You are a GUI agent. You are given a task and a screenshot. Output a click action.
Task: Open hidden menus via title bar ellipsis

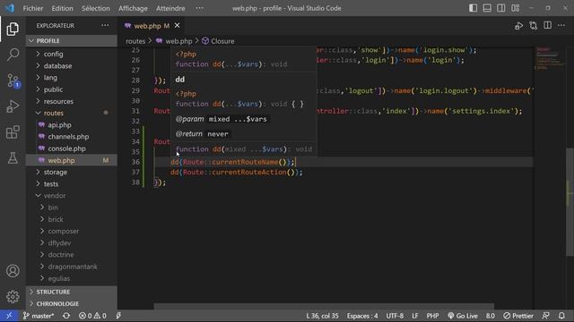point(199,8)
